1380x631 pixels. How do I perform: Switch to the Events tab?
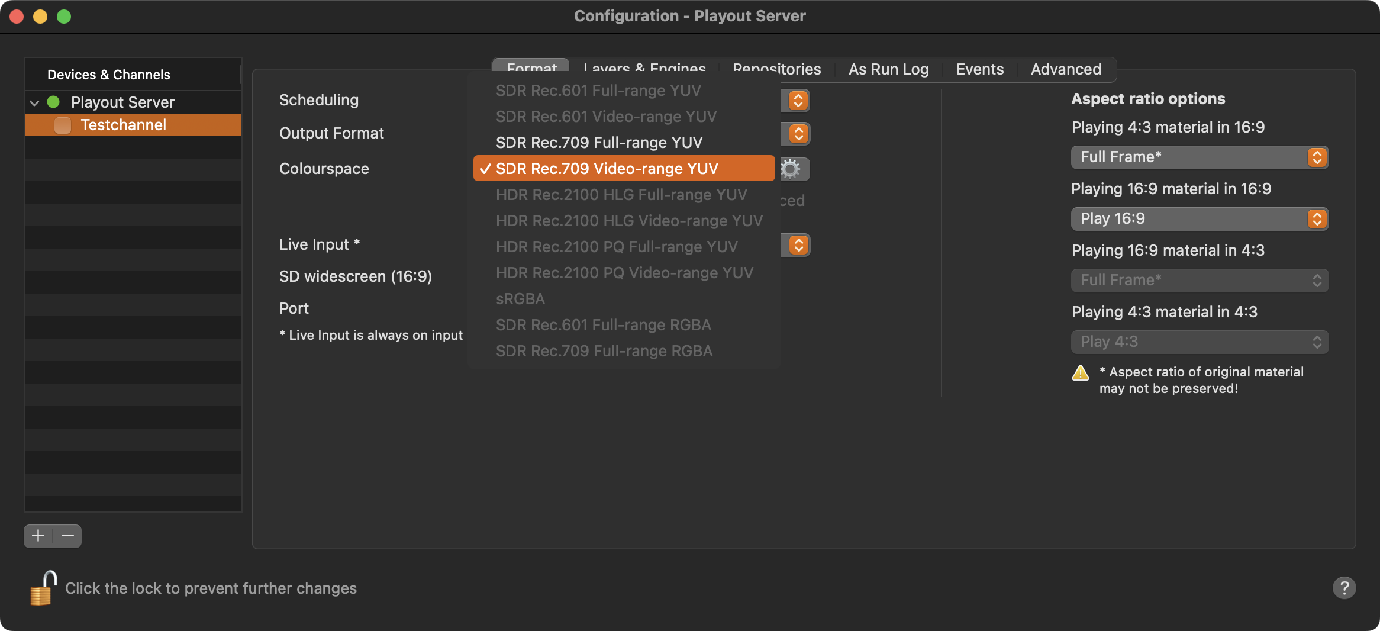point(980,69)
